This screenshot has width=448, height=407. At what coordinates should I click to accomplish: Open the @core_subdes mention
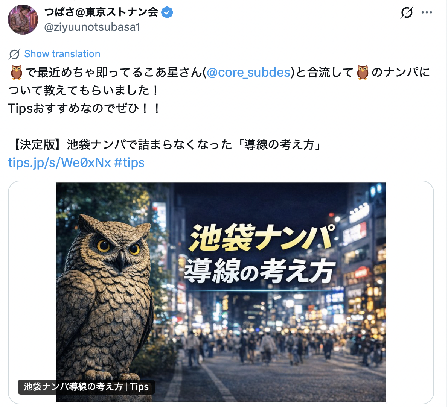pyautogui.click(x=248, y=73)
